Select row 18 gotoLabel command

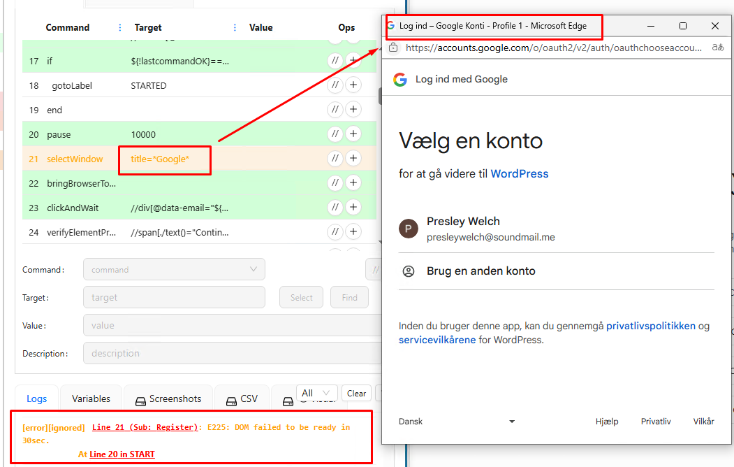tap(72, 86)
